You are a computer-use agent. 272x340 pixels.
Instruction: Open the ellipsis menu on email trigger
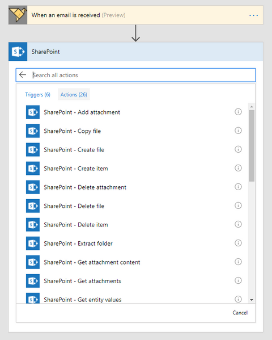pos(253,15)
